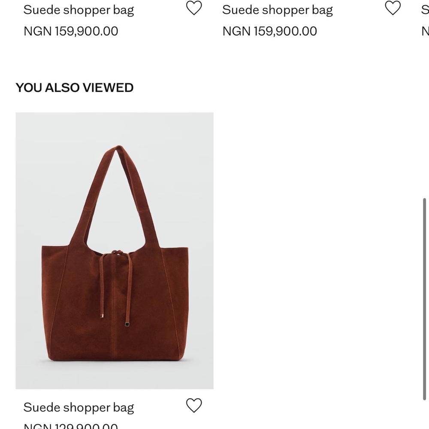This screenshot has width=429, height=429.
Task: Click the YOU ALSO VIEWED heading
Action: [x=75, y=88]
